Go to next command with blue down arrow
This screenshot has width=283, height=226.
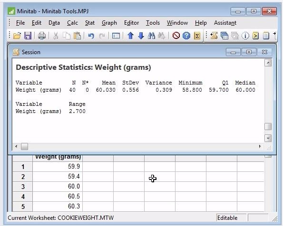pyautogui.click(x=141, y=36)
